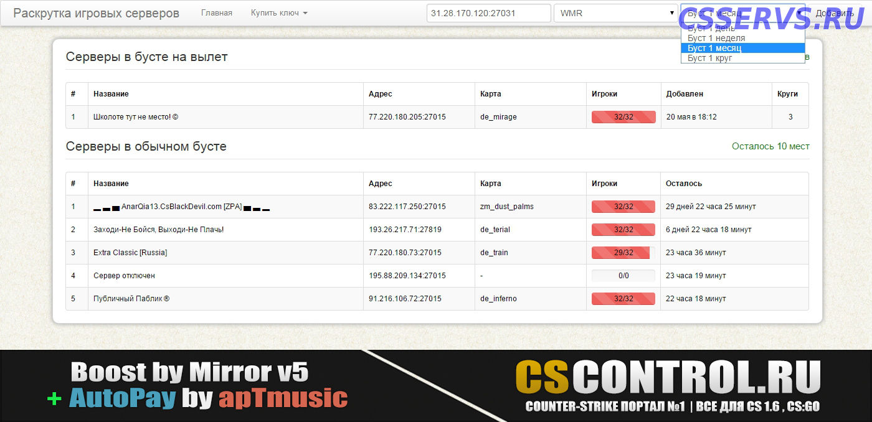Choose Буст 1 неделя option
This screenshot has width=872, height=422.
[742, 38]
